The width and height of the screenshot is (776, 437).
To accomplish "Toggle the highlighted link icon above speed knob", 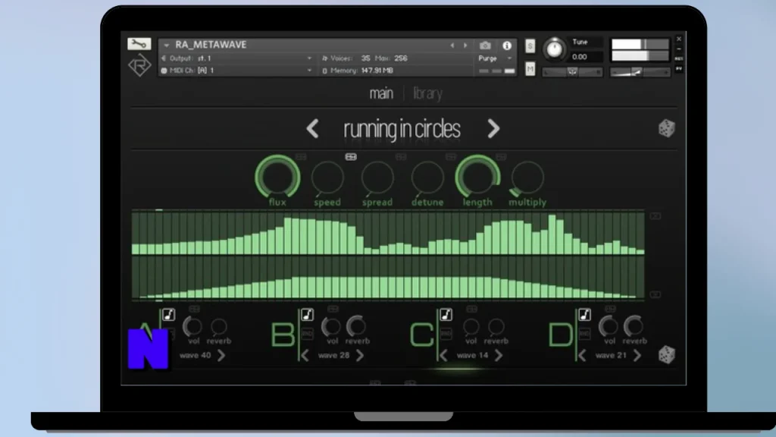I will 351,157.
